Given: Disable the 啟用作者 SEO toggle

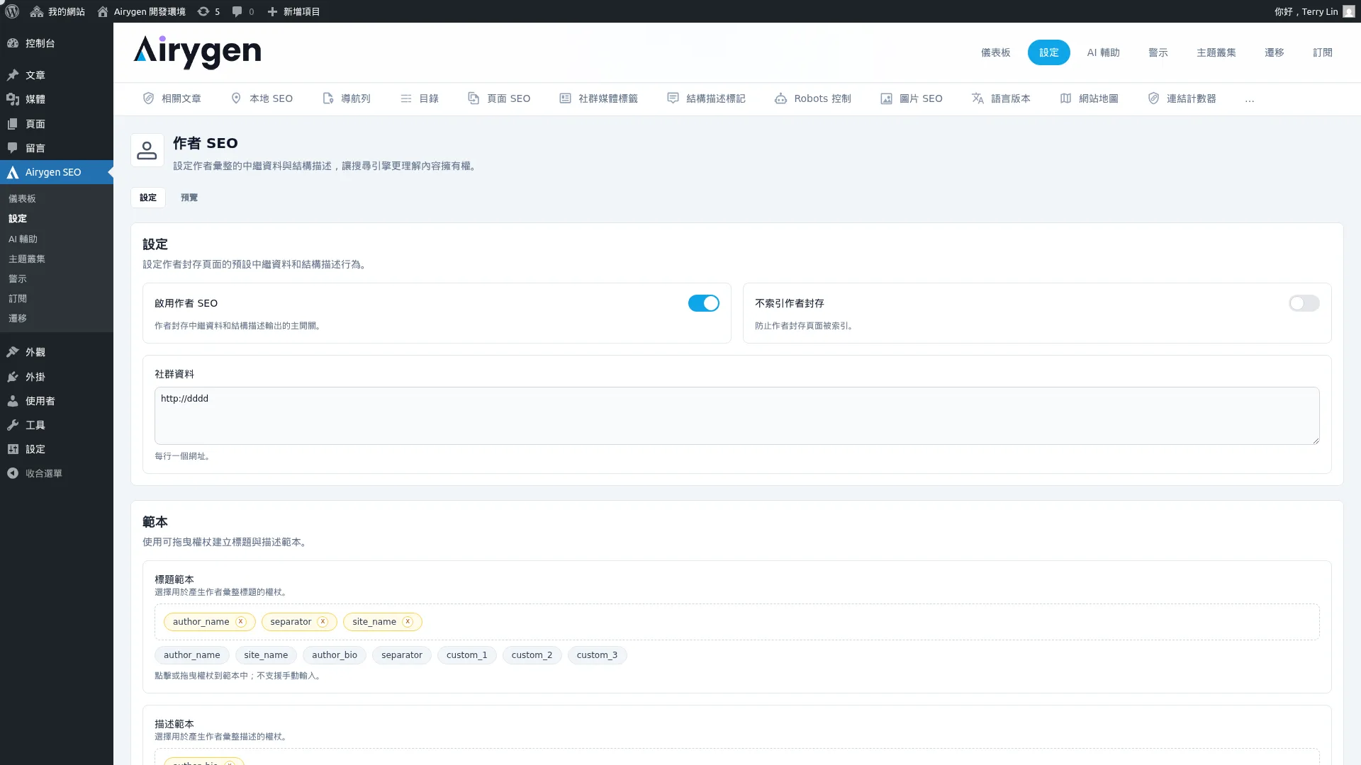Looking at the screenshot, I should [704, 303].
